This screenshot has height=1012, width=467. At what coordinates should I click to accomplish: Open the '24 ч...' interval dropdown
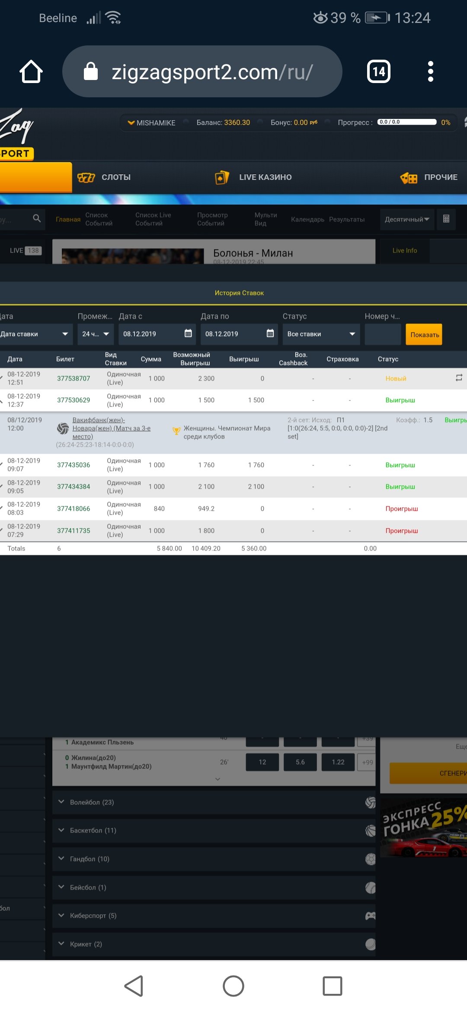point(95,334)
